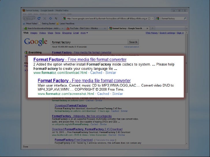Reload the page with the refresh icon
This screenshot has height=157, width=210.
[39, 18]
